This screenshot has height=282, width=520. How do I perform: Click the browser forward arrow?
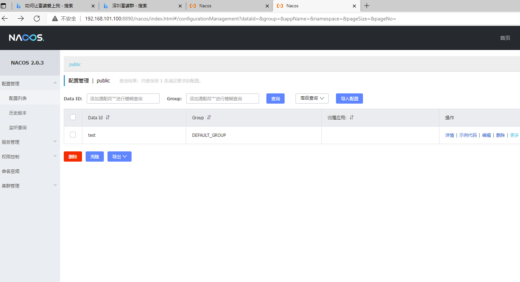click(21, 19)
